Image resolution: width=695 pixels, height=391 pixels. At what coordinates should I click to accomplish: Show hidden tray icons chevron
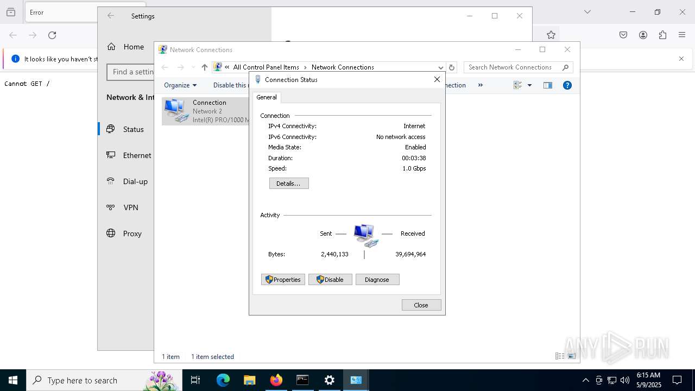coord(585,380)
